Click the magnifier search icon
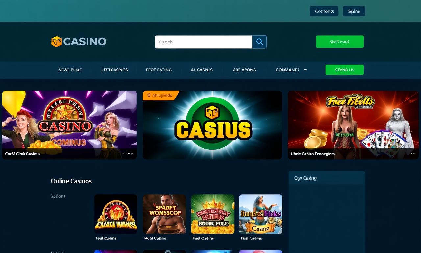This screenshot has width=421, height=253. (260, 42)
